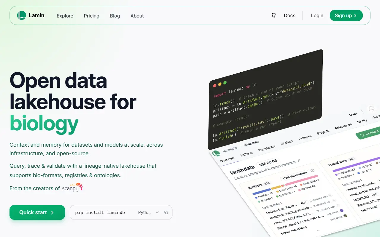Click the question mark icon near 126M observations
380x237 pixels.
(x=312, y=170)
